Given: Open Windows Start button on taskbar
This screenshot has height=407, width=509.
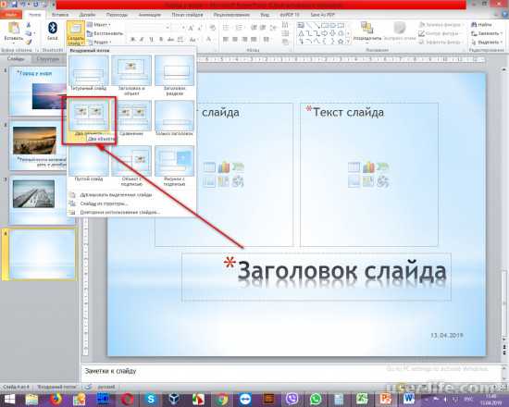Looking at the screenshot, I should click(x=9, y=399).
